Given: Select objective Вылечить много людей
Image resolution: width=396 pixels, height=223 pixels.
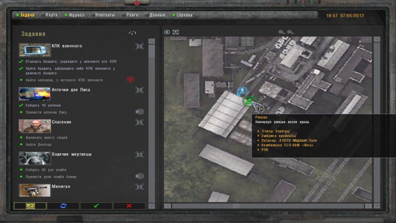Looking at the screenshot, I should [46, 137].
